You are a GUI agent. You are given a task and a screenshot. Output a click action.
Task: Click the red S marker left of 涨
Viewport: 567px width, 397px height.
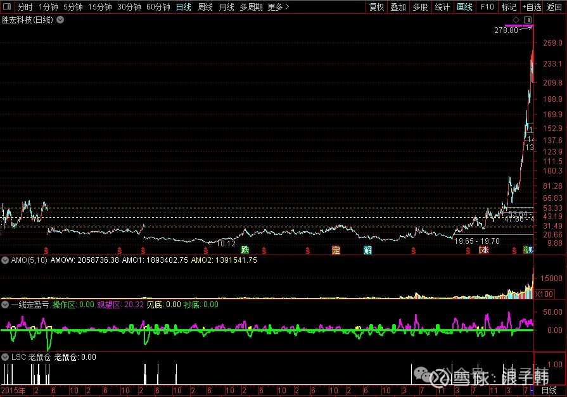[x=468, y=251]
